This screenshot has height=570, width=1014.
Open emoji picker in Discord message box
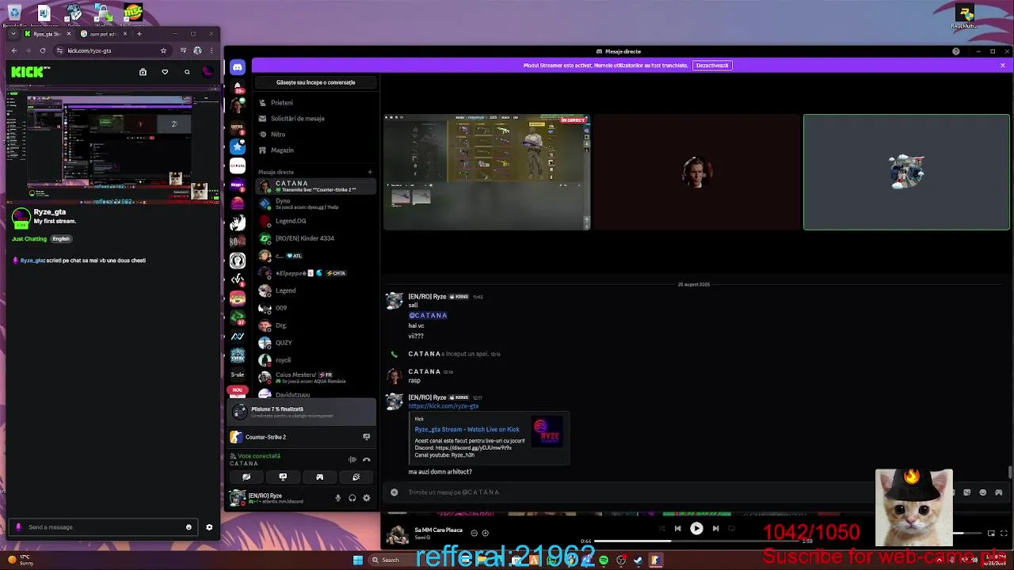pos(982,492)
